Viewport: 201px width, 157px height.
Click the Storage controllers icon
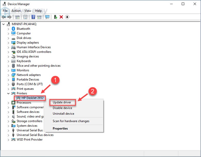coord(13,121)
